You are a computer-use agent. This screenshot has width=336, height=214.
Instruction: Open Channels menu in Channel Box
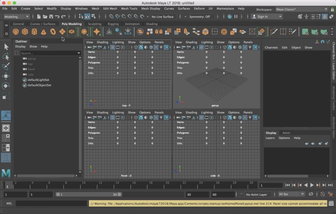(x=271, y=47)
